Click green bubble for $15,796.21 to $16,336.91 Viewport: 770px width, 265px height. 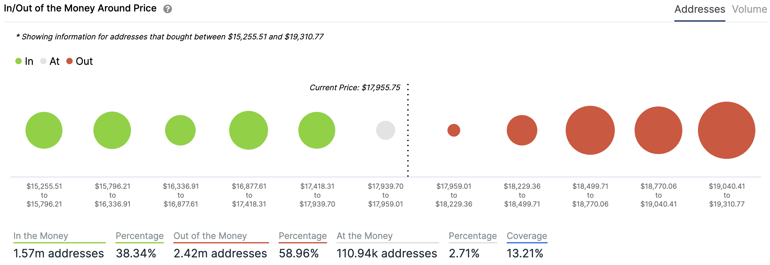tap(112, 130)
